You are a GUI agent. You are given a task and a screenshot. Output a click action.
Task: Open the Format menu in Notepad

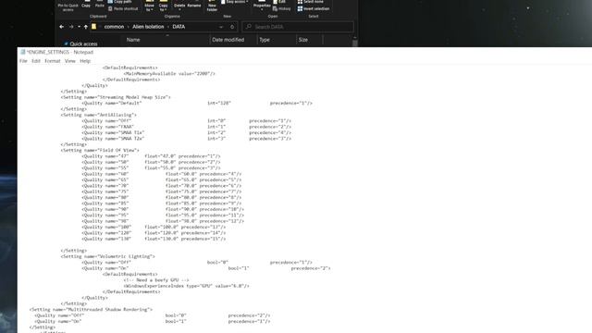[53, 61]
